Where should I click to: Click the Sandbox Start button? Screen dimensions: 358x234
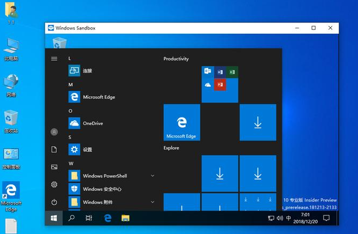point(54,219)
